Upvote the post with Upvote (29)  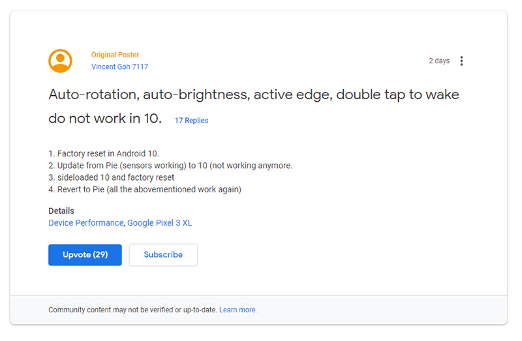[x=85, y=255]
